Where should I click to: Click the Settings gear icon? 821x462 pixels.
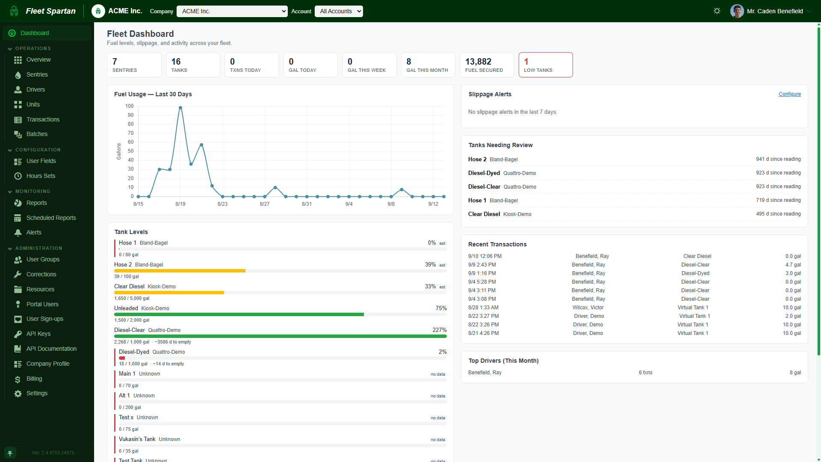(x=18, y=394)
